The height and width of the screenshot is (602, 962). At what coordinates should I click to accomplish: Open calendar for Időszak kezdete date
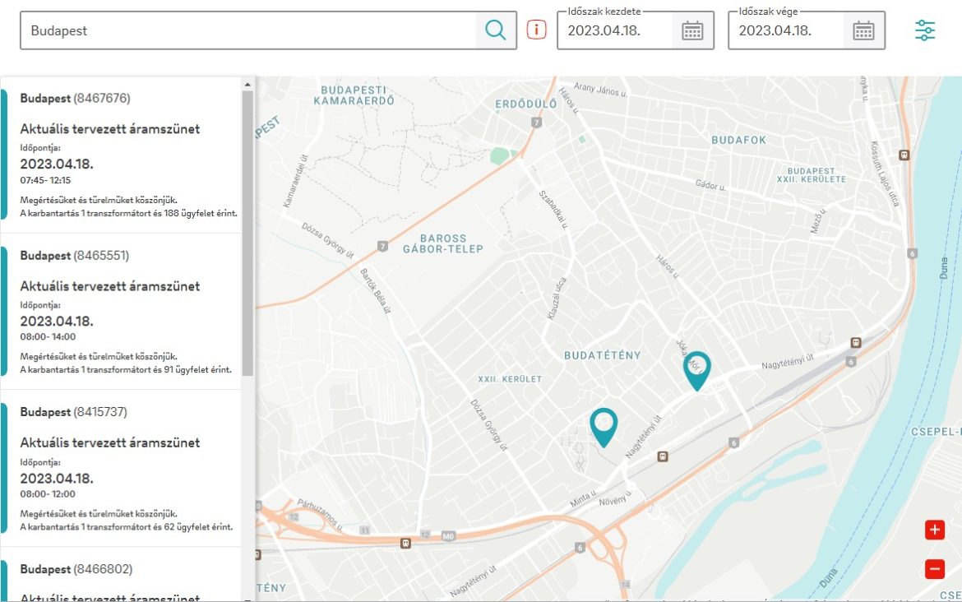[692, 30]
